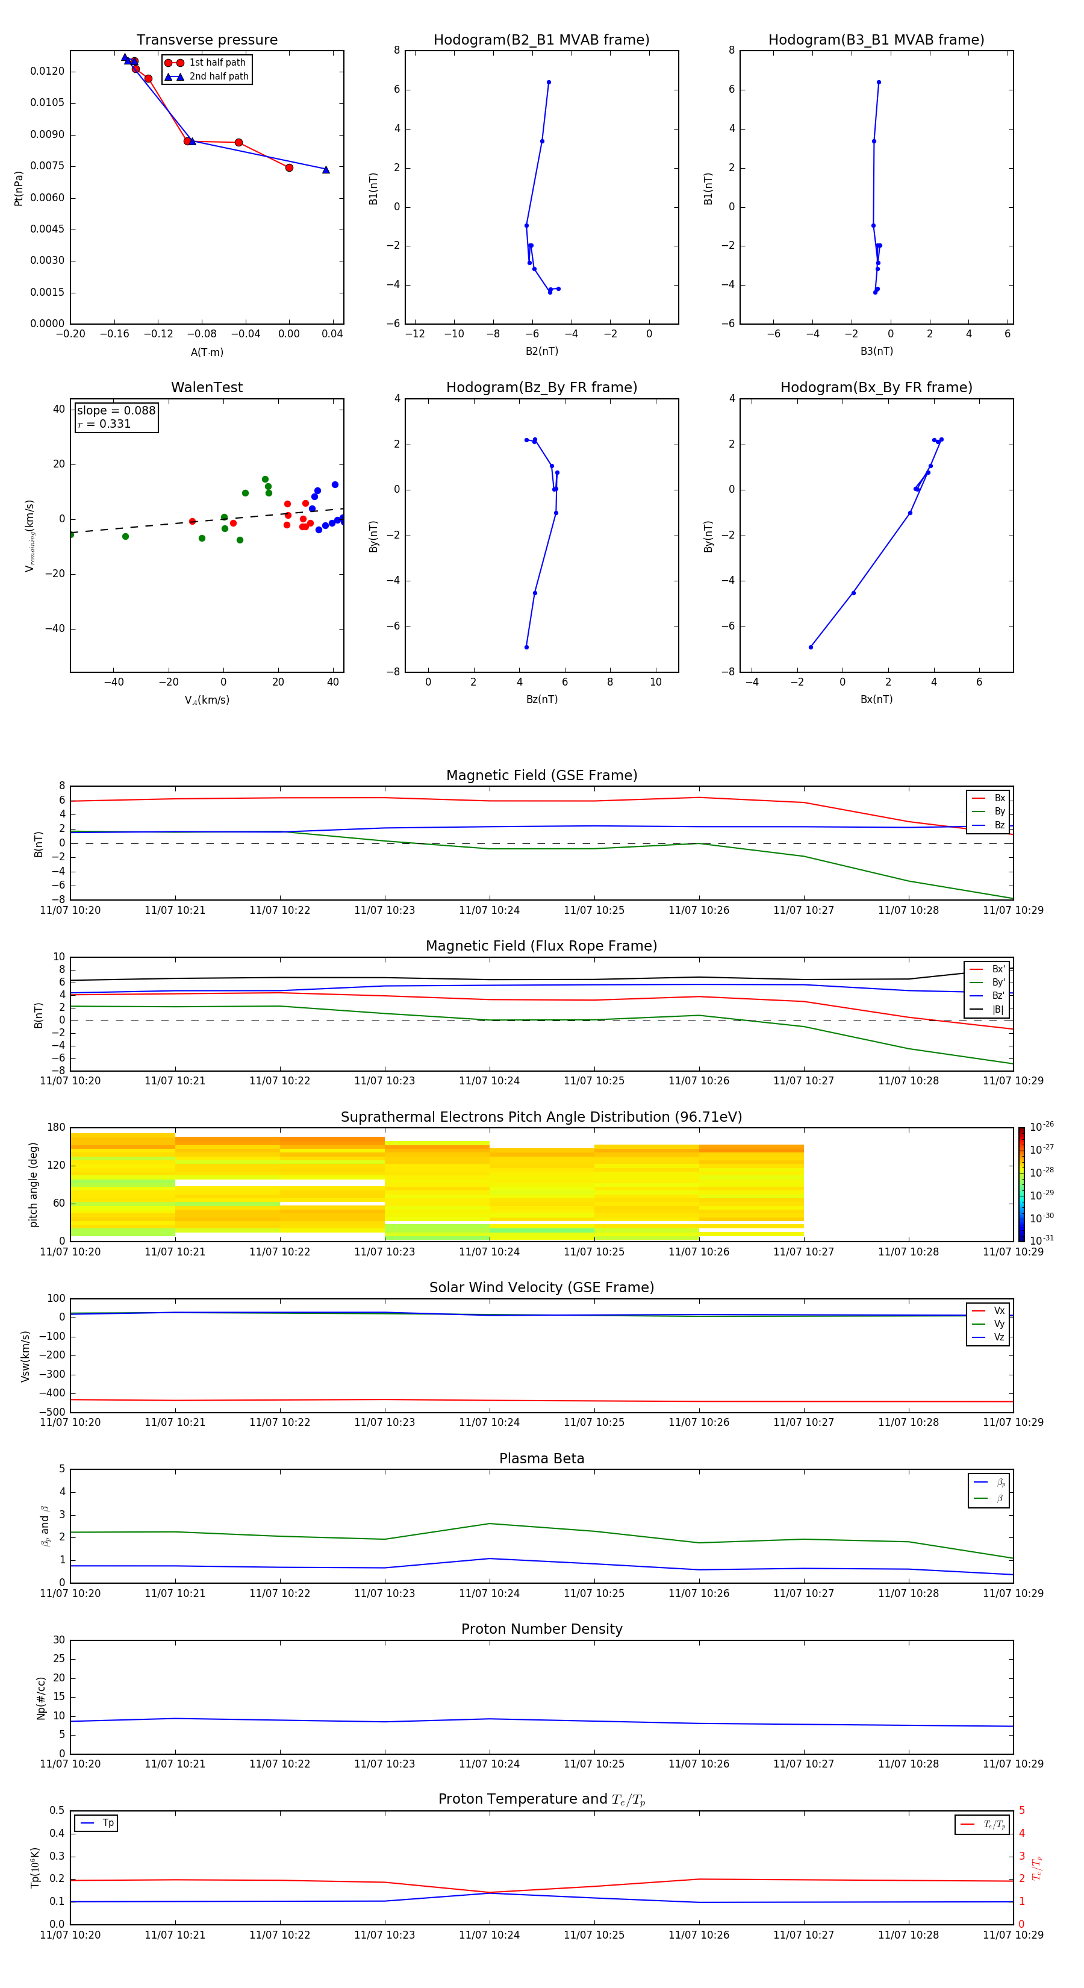Click the Vz legend entry in velocity panel
Viewport: 1084px width, 1988px height.
(x=988, y=1337)
